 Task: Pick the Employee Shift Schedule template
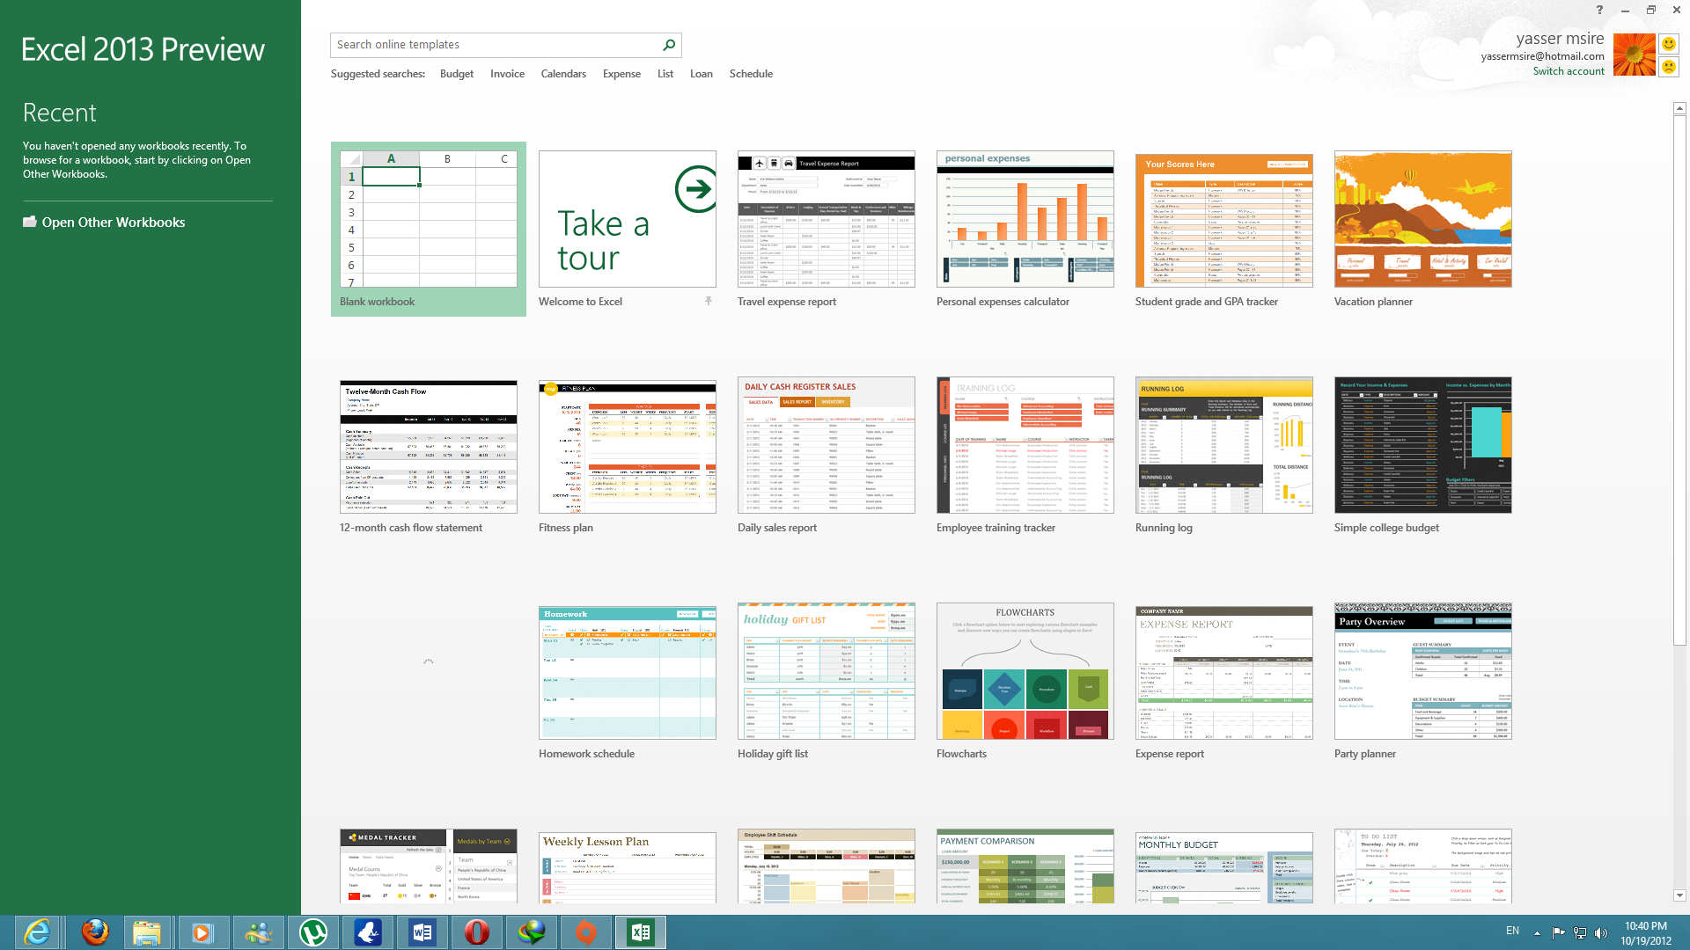[827, 866]
